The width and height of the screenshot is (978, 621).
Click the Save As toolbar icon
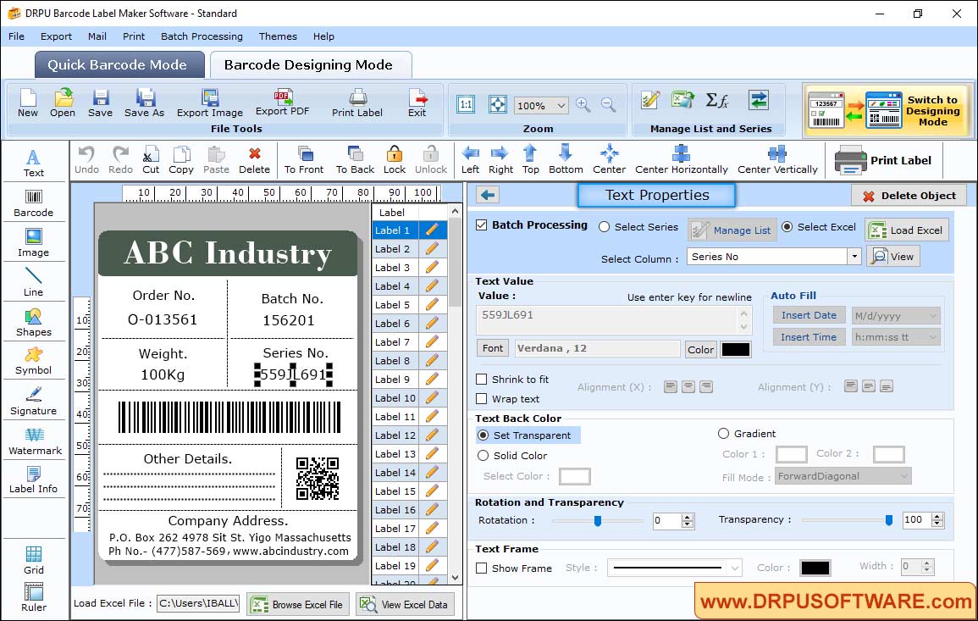coord(144,103)
